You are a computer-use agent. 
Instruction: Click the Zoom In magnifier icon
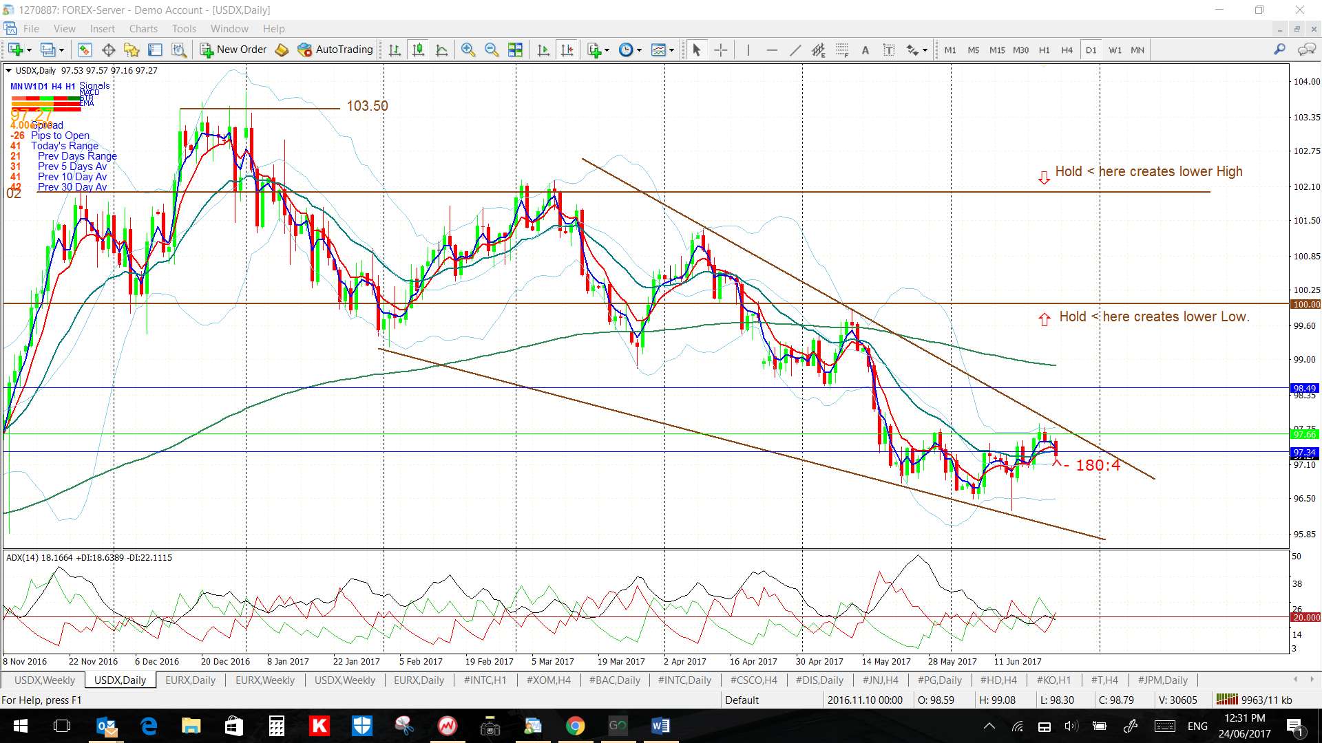[x=468, y=50]
